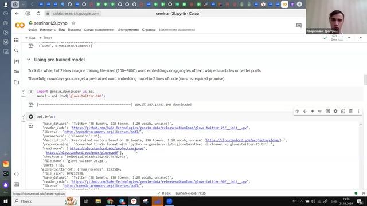The width and height of the screenshot is (367, 206).
Task: Open the terminal panel icon at sidebar bottom
Action: (16, 184)
